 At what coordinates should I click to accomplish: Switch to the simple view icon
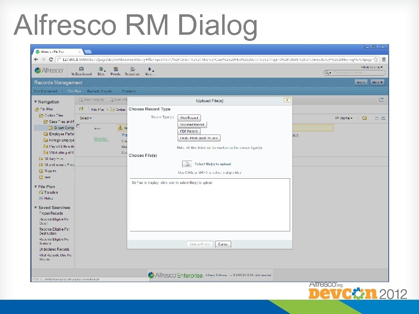[377, 118]
